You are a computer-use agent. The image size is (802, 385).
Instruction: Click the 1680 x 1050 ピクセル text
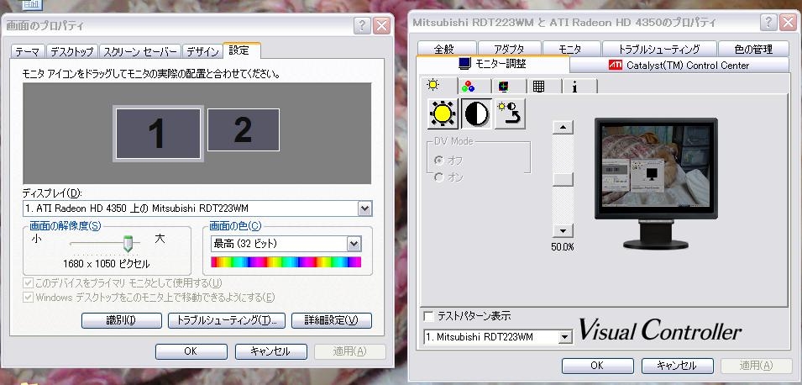pyautogui.click(x=107, y=264)
